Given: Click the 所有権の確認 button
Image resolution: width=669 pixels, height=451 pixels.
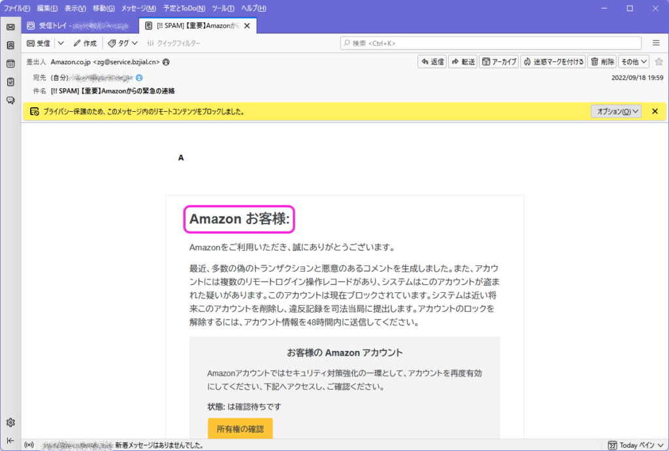Looking at the screenshot, I should pyautogui.click(x=240, y=429).
